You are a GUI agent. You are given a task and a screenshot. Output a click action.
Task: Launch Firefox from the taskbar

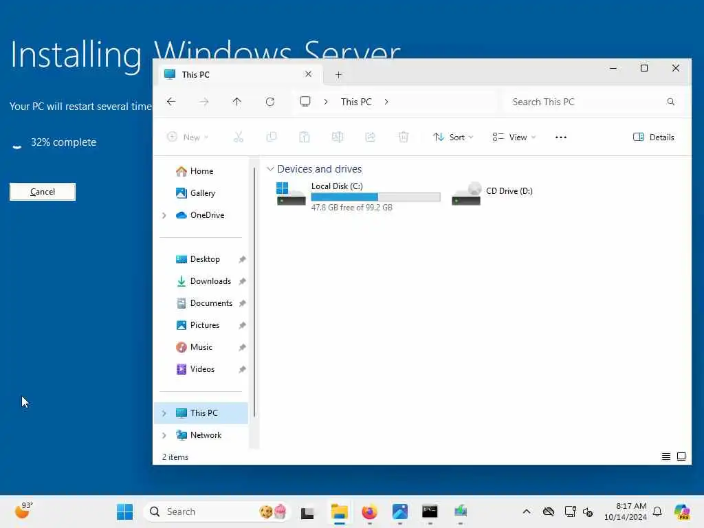click(x=369, y=511)
